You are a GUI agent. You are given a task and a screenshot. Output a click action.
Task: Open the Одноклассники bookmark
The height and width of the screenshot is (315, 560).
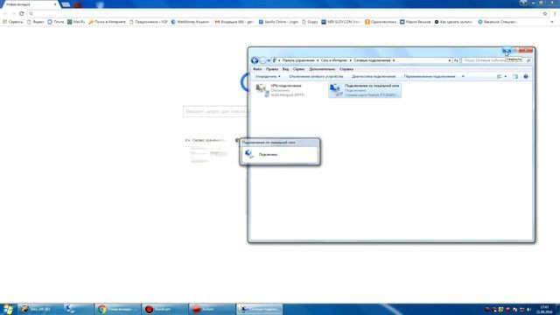coord(381,22)
